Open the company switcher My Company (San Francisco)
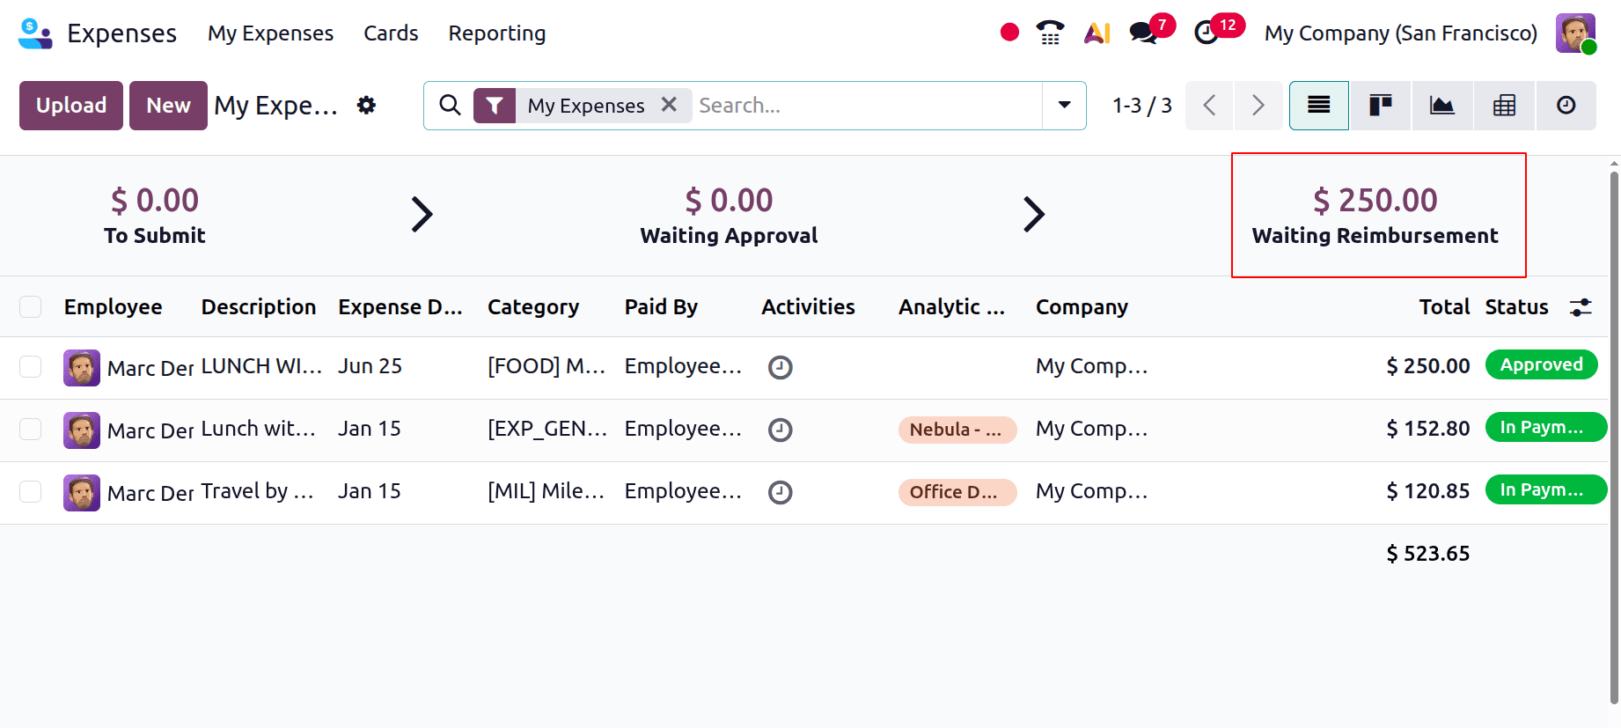 pyautogui.click(x=1401, y=33)
